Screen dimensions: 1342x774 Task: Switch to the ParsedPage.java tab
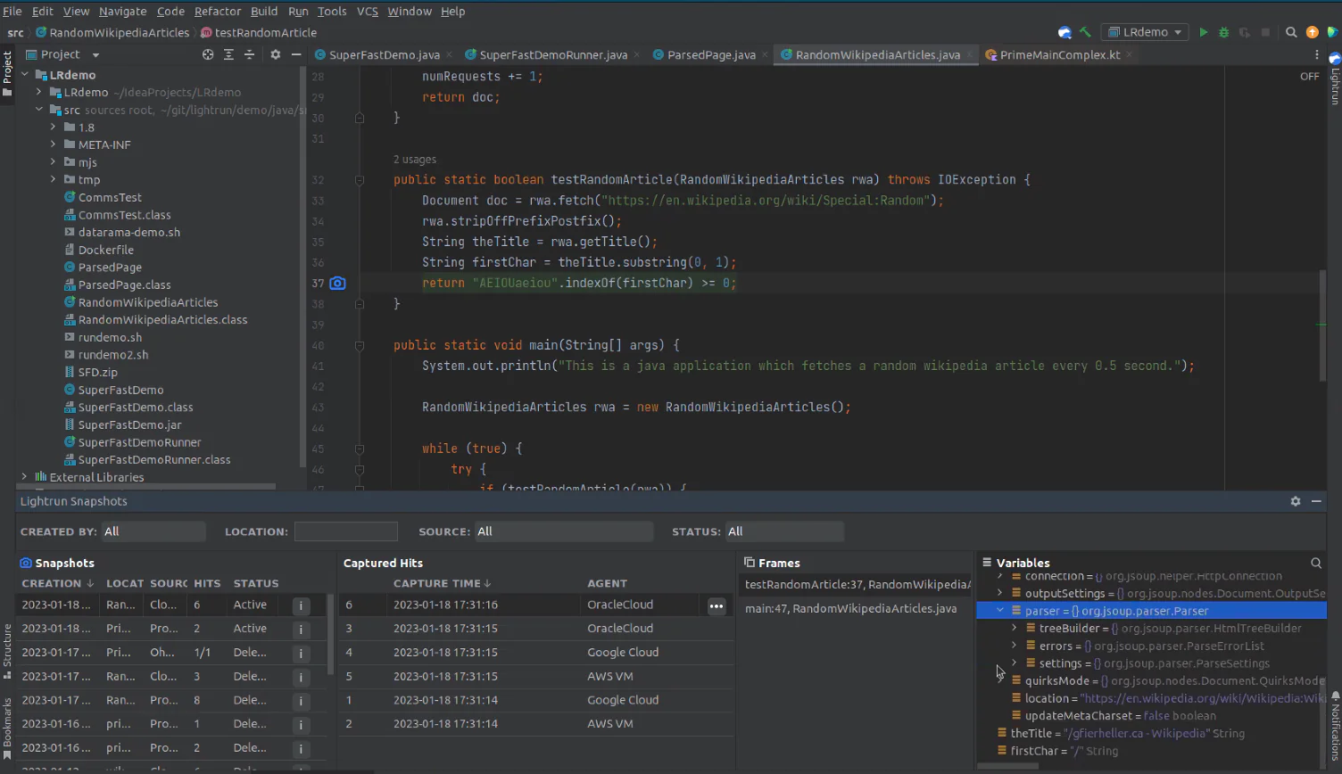tap(710, 54)
